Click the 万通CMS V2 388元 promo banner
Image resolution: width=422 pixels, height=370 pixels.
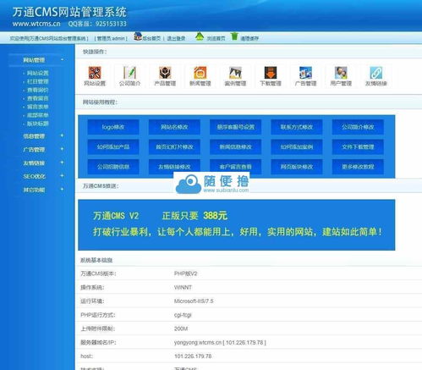(237, 225)
